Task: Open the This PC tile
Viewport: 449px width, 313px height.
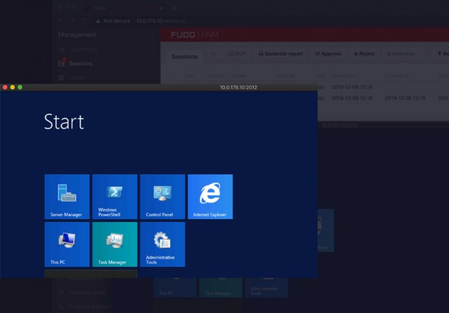Action: pyautogui.click(x=67, y=244)
